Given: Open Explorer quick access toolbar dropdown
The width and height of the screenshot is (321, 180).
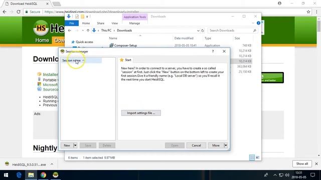Looking at the screenshot, I should click(87, 16).
